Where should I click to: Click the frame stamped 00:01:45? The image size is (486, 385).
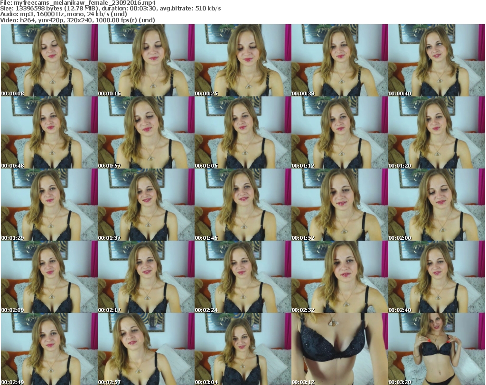243,205
